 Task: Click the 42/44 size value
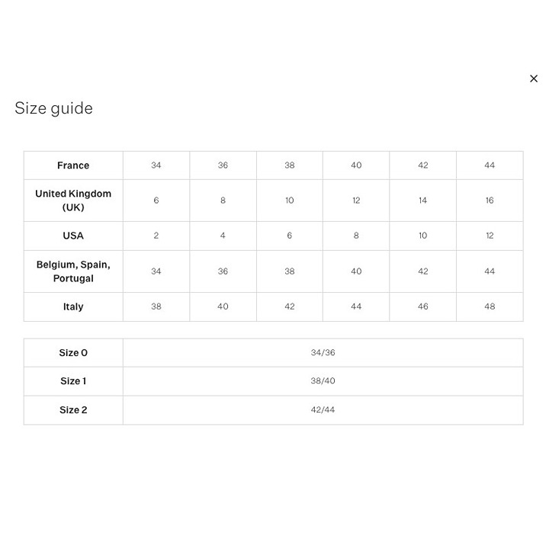point(323,409)
